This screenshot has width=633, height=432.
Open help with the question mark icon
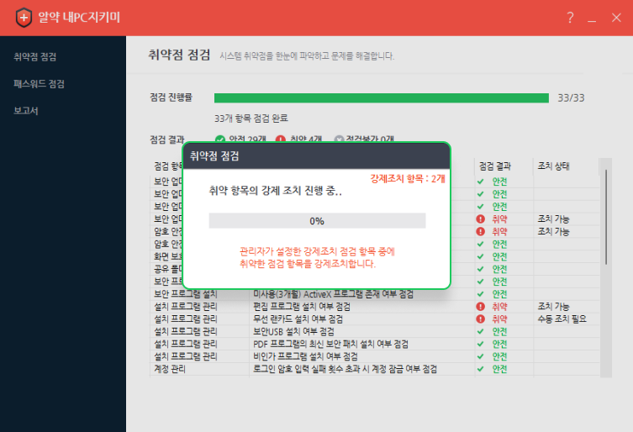pyautogui.click(x=570, y=18)
